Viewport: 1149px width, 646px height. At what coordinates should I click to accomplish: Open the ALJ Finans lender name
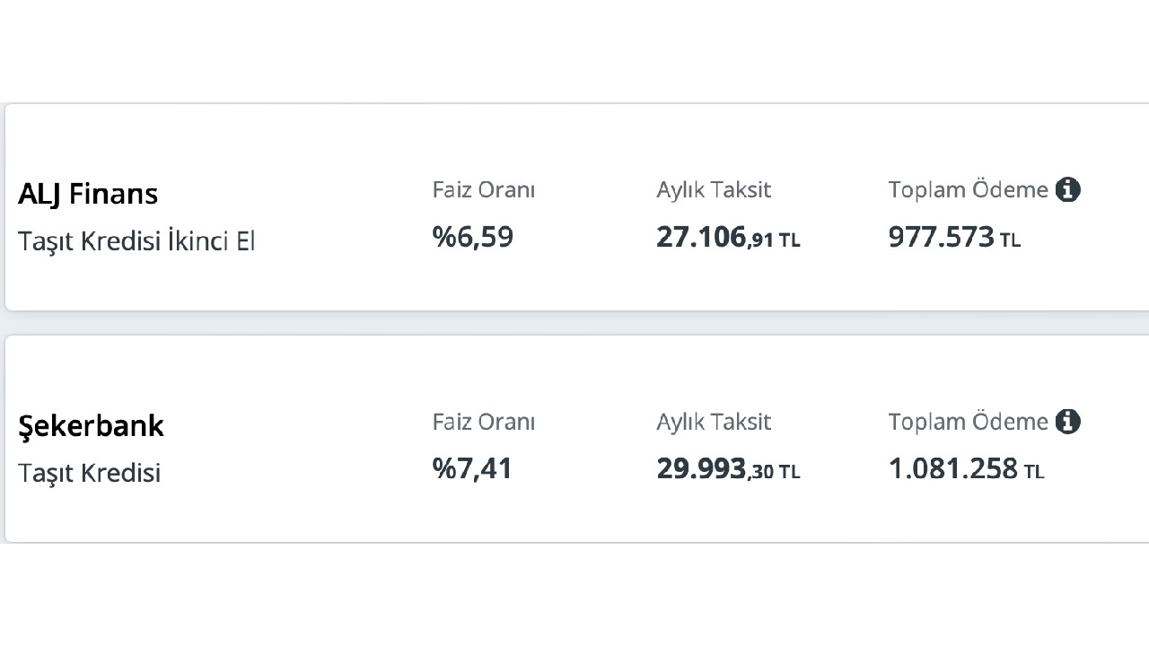pyautogui.click(x=88, y=194)
